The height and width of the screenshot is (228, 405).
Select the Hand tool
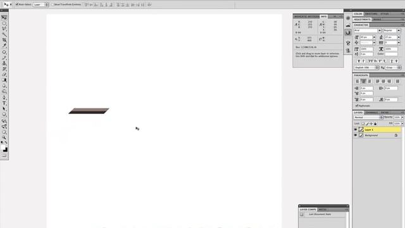pyautogui.click(x=4, y=132)
